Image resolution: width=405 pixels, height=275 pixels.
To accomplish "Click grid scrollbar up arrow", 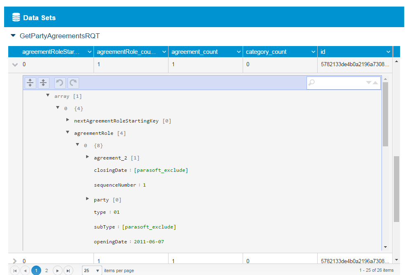I will pos(396,61).
